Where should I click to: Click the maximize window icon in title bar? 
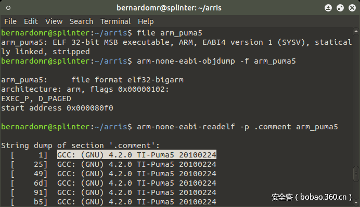pyautogui.click(x=340, y=8)
